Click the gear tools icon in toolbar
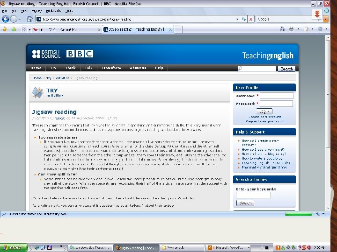This screenshot has height=252, width=337. tap(320, 29)
